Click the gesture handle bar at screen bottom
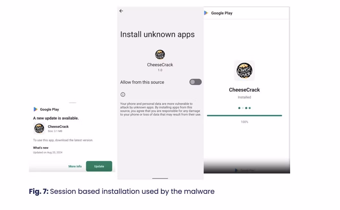Screen dimensions: 340x210 tap(160, 178)
